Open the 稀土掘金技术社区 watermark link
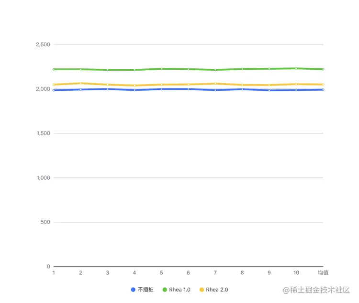This screenshot has height=303, width=359. 317,290
